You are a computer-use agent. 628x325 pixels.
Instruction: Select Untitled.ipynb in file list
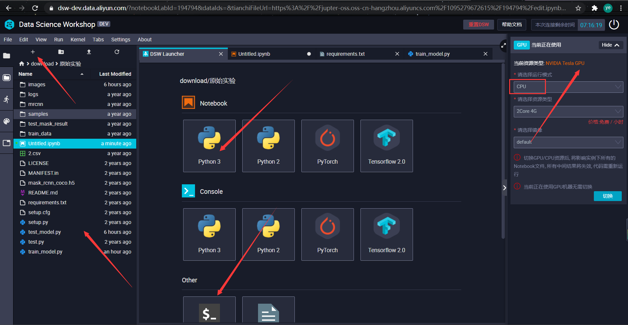point(75,144)
